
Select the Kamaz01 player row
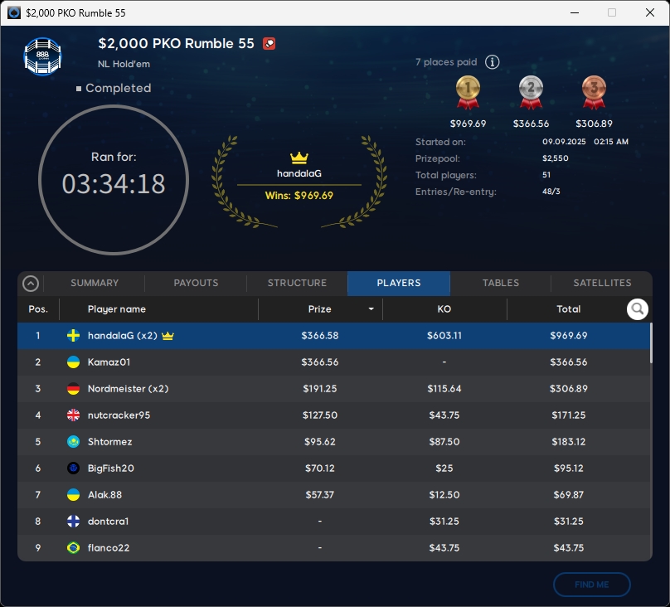(332, 362)
